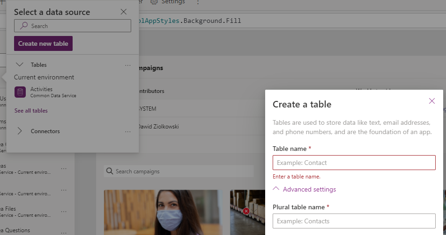Close the Create a table dialog
This screenshot has height=235, width=446.
click(x=431, y=101)
